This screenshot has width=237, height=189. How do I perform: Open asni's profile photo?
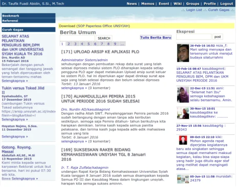tap(183, 95)
